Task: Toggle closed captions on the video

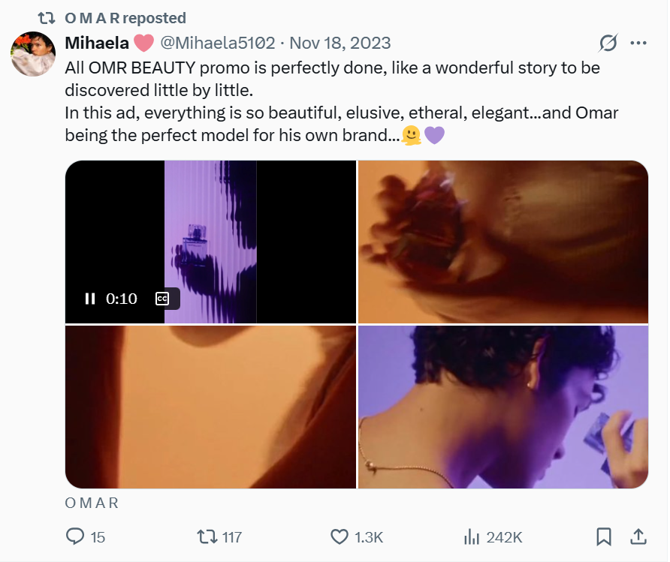Action: point(161,299)
